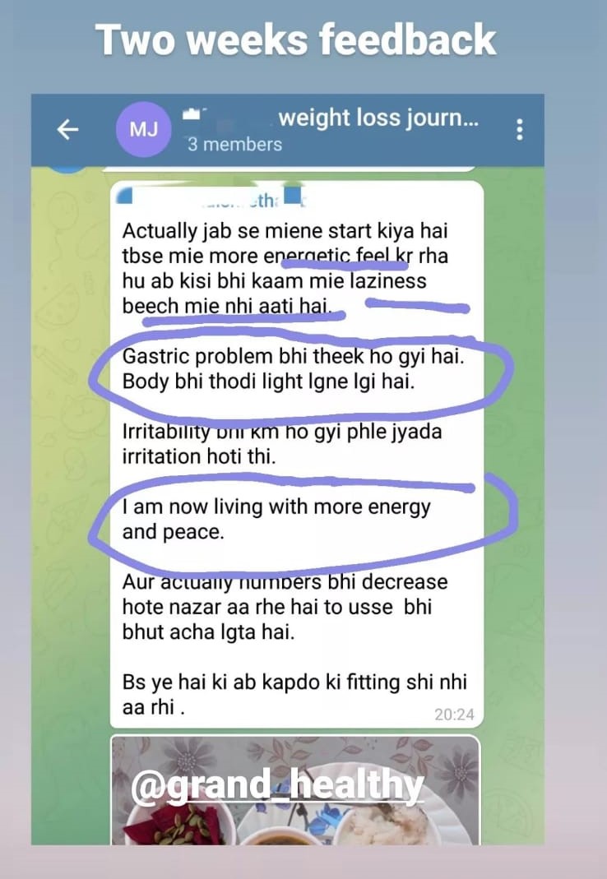Tap the 3 members subtitle

[234, 144]
